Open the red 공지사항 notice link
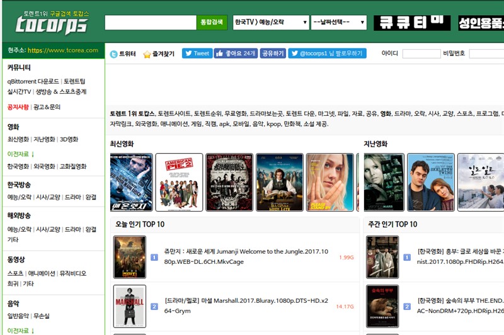504x335 pixels. coord(18,107)
